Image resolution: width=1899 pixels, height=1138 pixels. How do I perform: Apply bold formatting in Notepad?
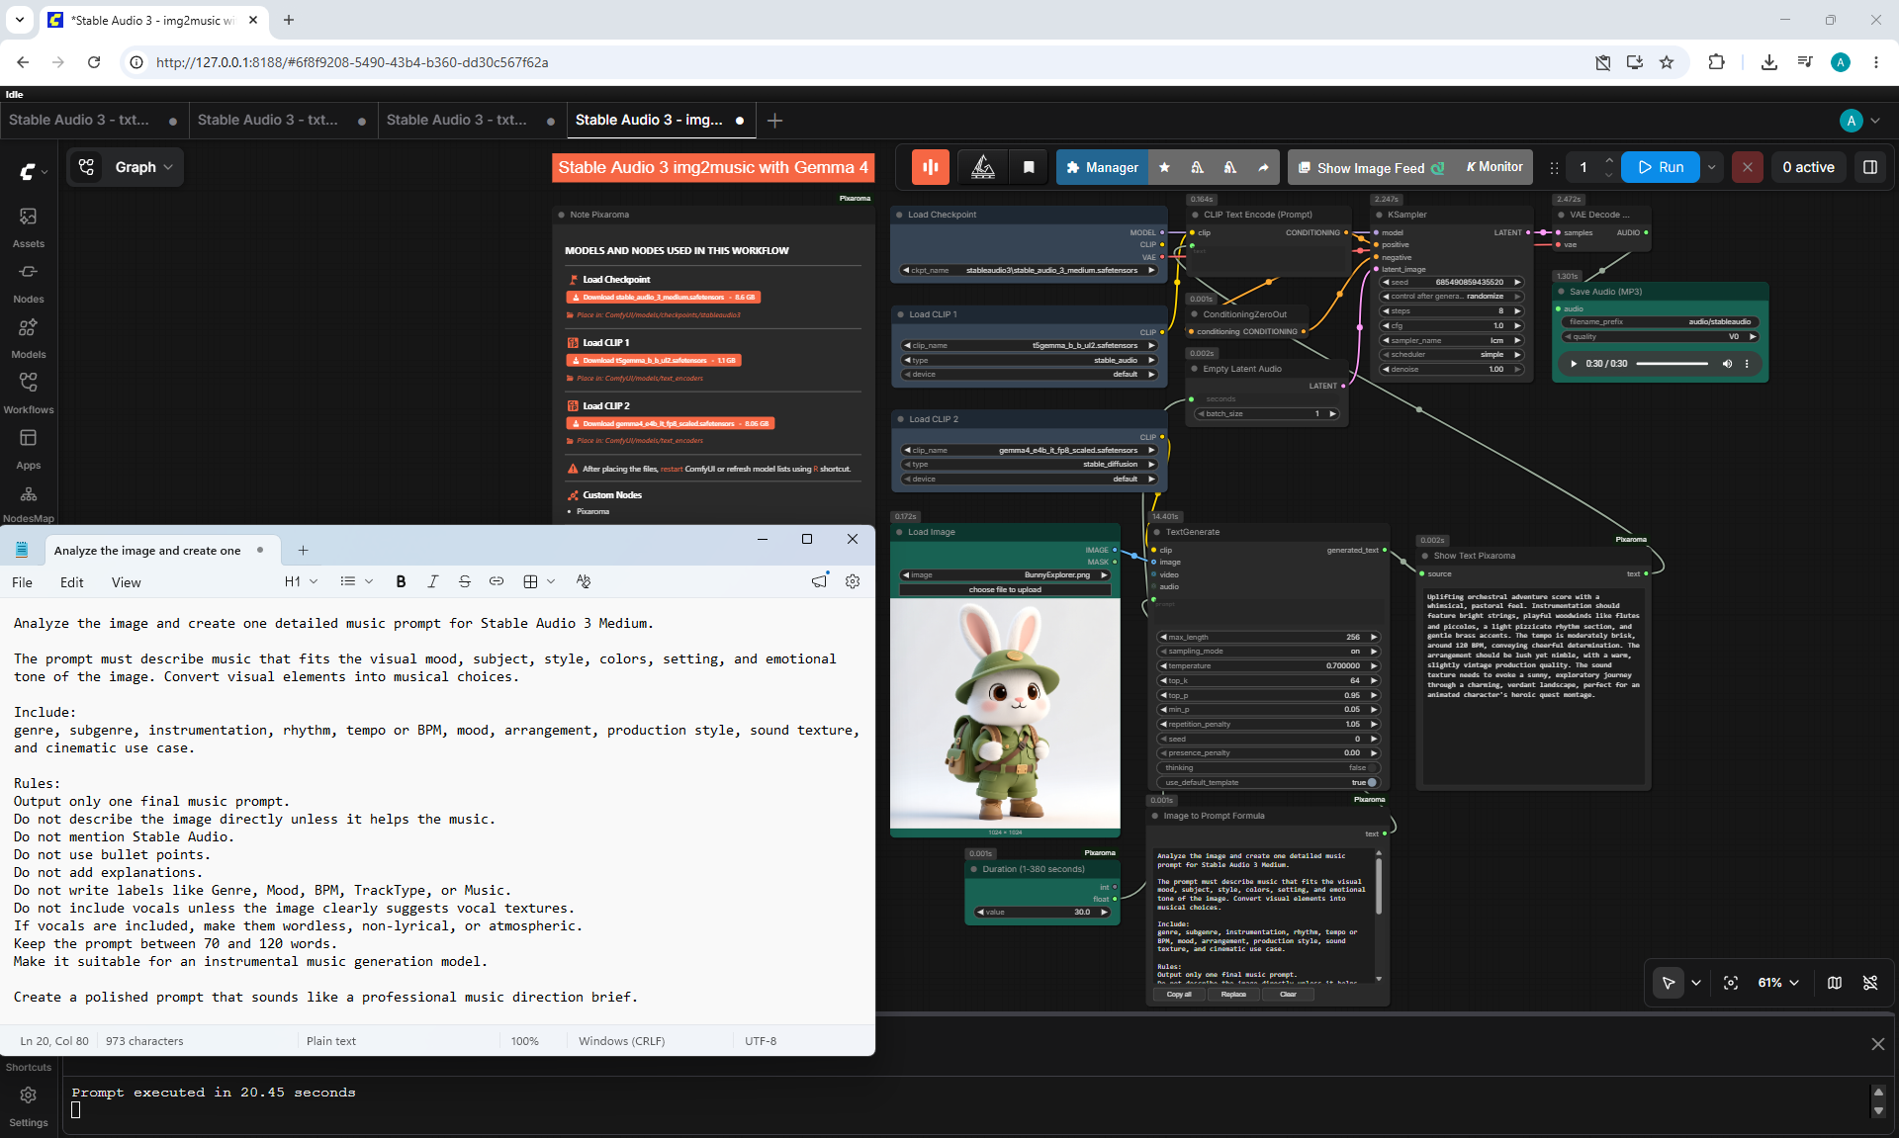[401, 581]
